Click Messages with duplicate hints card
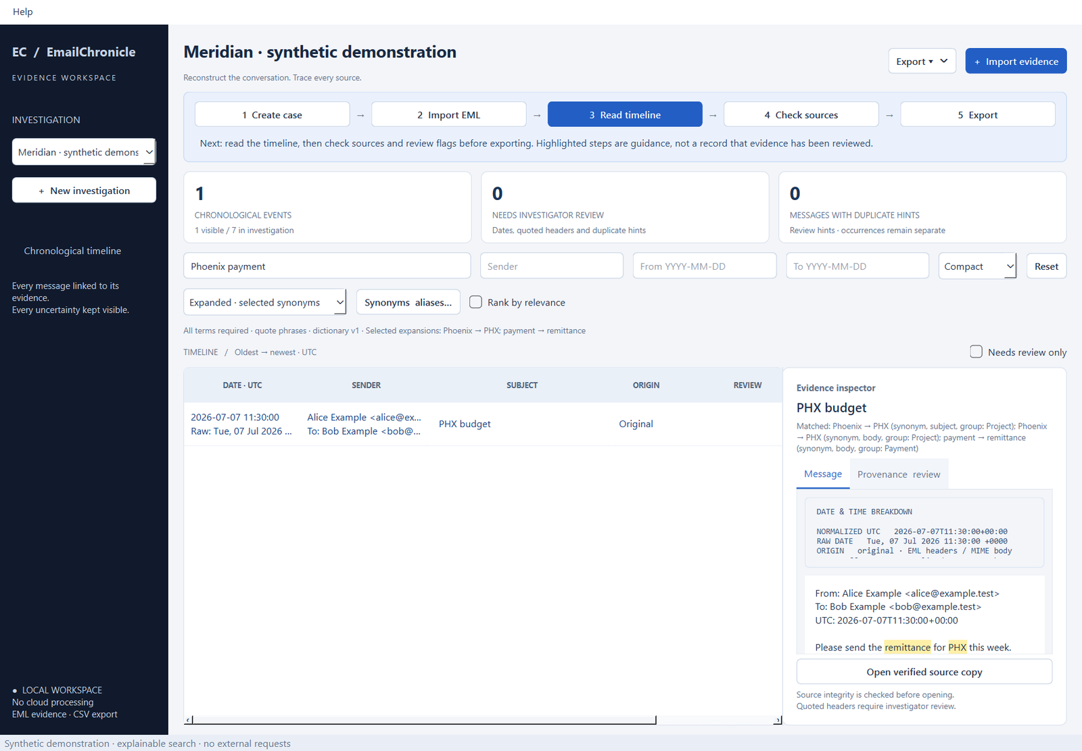 922,207
